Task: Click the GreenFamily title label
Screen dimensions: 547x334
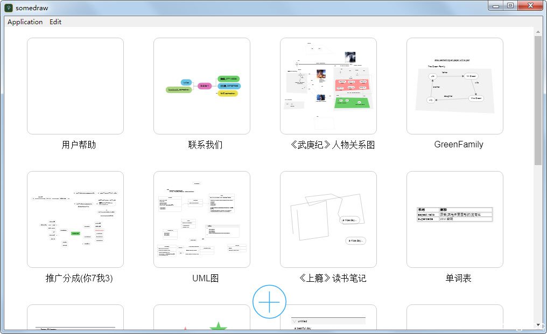Action: point(459,145)
